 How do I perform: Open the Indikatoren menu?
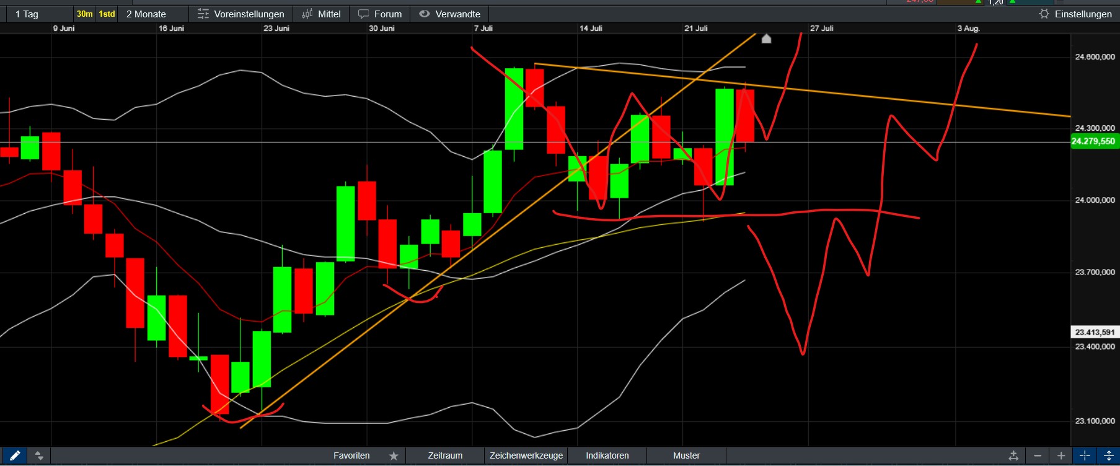[607, 456]
